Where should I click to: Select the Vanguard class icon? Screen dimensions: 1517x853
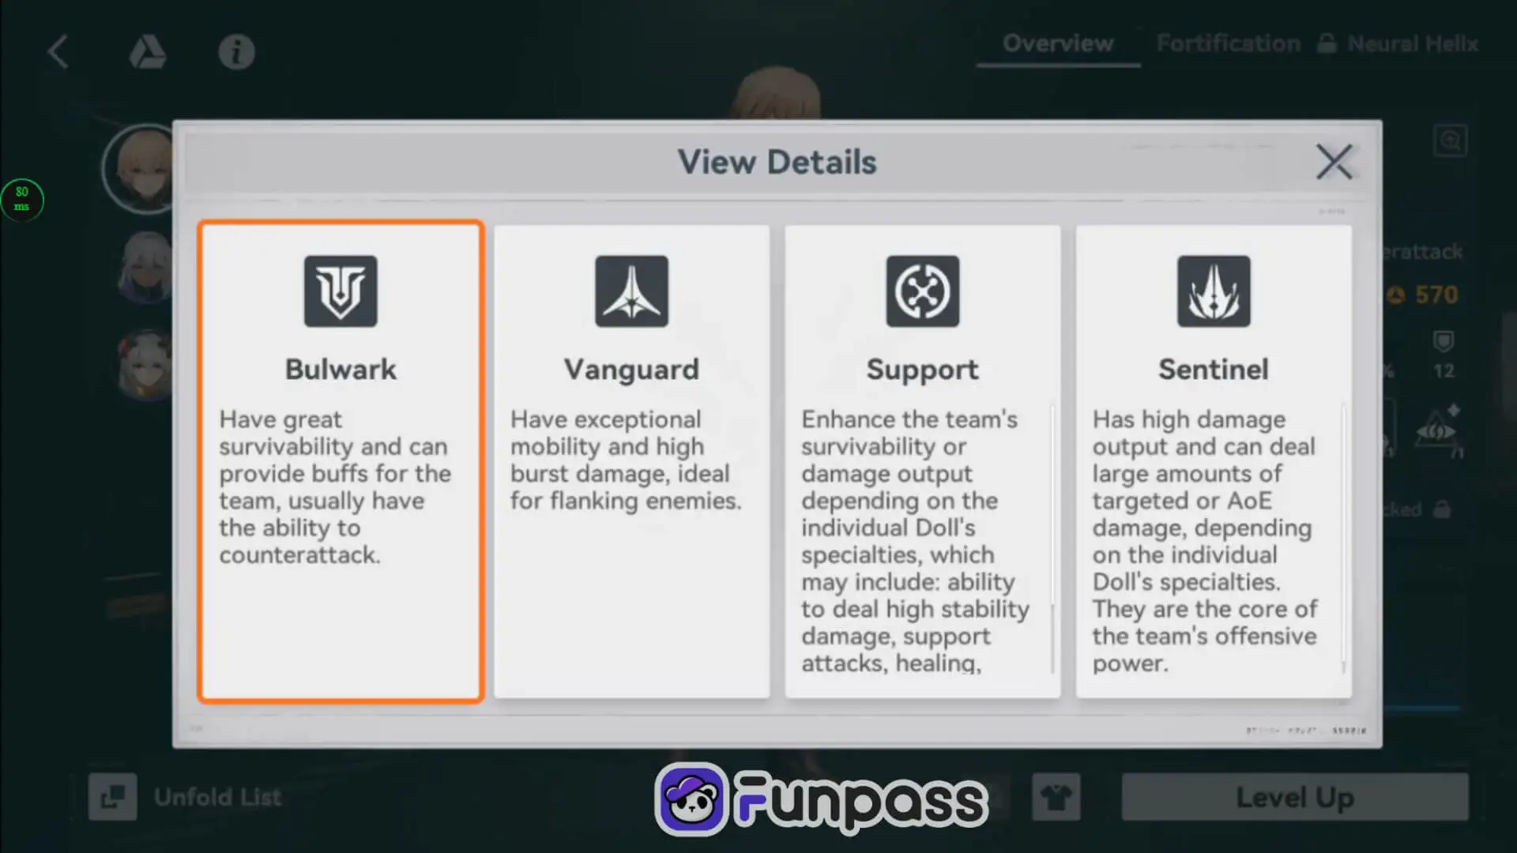(631, 291)
